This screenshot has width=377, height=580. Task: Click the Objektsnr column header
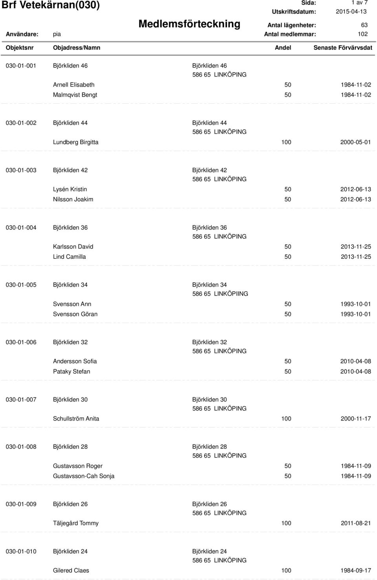(20, 48)
